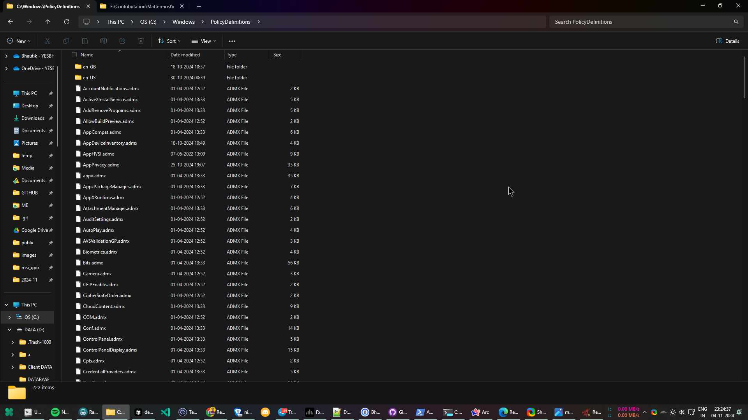Open Discord from the taskbar
Viewport: 748px width, 420px height.
(265, 413)
